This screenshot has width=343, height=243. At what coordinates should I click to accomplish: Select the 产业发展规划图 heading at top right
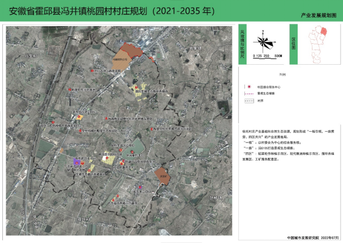[x=322, y=18]
